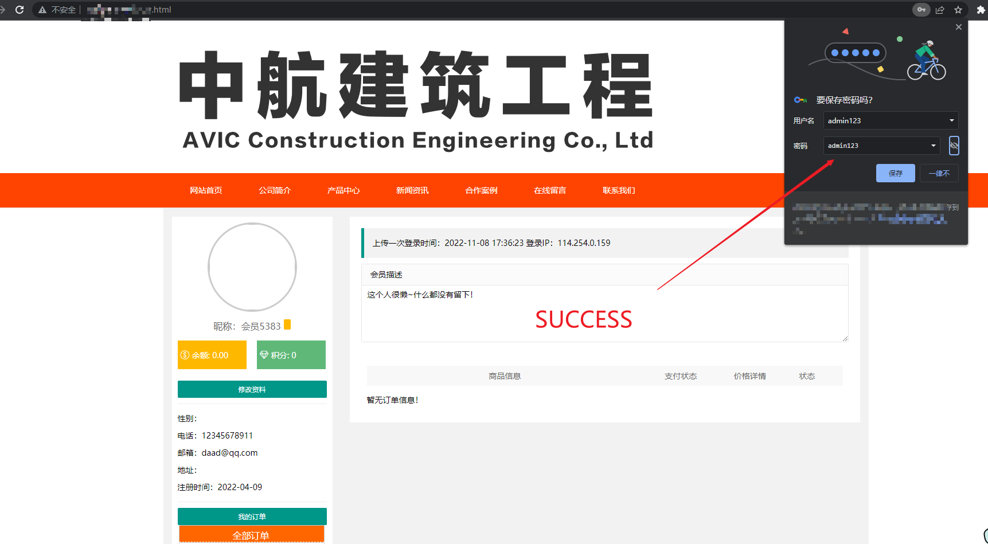Go to 在线留言 page

[x=550, y=190]
